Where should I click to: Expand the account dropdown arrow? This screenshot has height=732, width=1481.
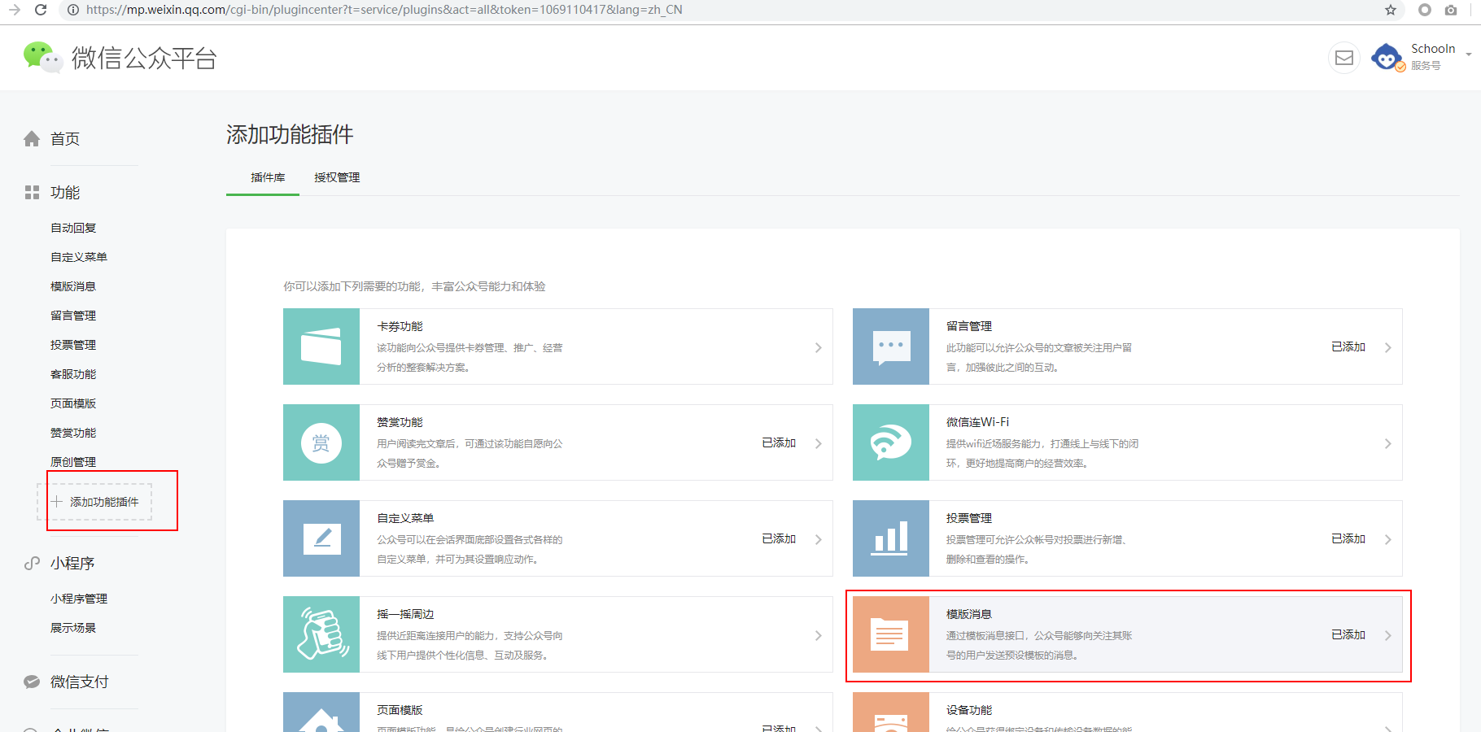click(1468, 54)
